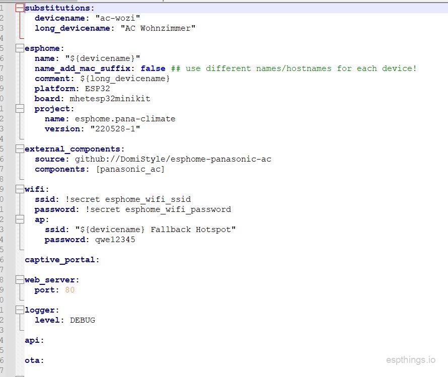Click the "${devicename}" name value
Image resolution: width=448 pixels, height=377 pixels.
point(103,58)
